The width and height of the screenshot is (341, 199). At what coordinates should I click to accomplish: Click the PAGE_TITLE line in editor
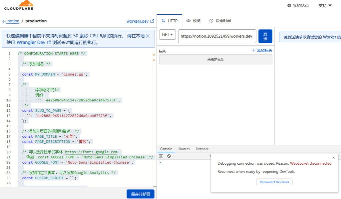click(50, 137)
